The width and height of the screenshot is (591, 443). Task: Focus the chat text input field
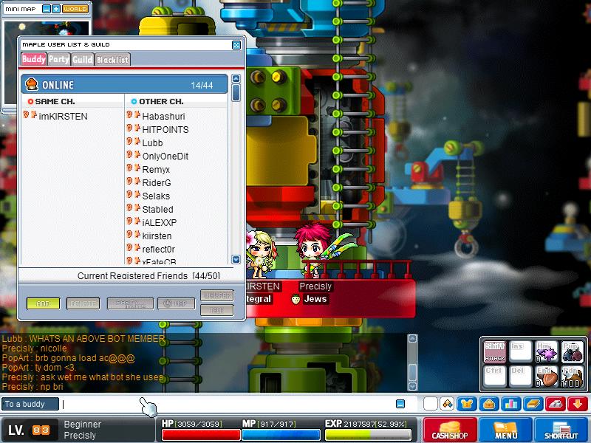tap(226, 404)
